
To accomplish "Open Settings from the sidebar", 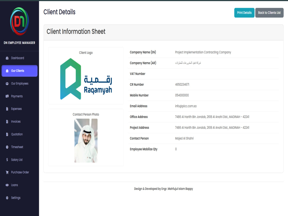I will click(x=20, y=198).
